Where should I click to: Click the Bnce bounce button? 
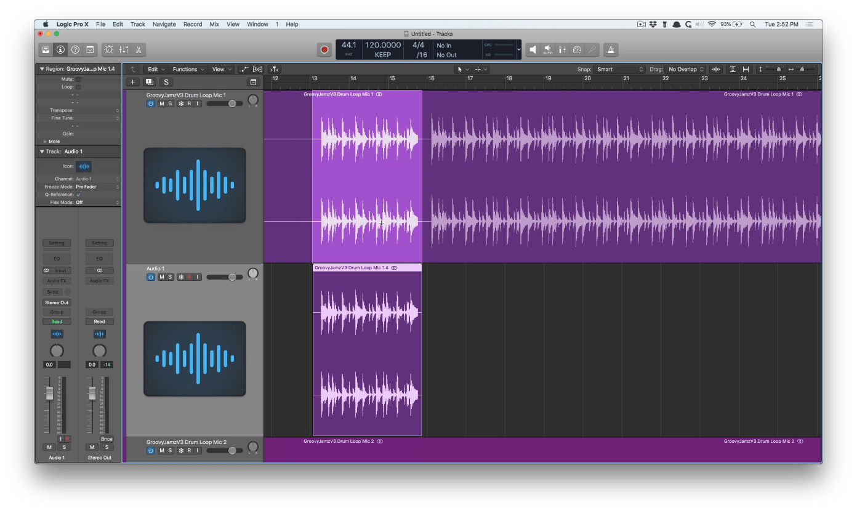pos(107,439)
